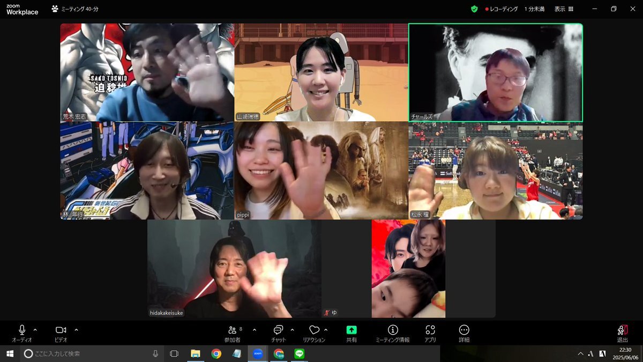The height and width of the screenshot is (362, 643).
Task: Click the Zoom Workplace logo
Action: click(22, 9)
